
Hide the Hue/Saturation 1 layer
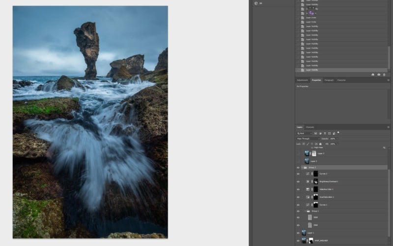[298, 197]
